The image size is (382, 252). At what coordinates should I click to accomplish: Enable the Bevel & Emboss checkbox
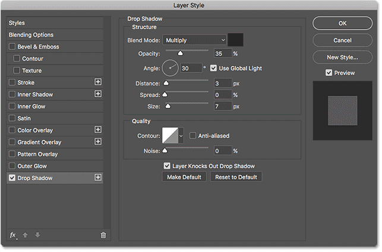tap(12, 47)
